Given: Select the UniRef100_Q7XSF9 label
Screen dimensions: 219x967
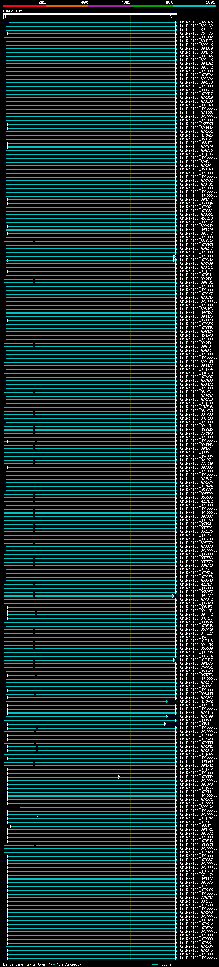Looking at the screenshot, I should (196, 871).
